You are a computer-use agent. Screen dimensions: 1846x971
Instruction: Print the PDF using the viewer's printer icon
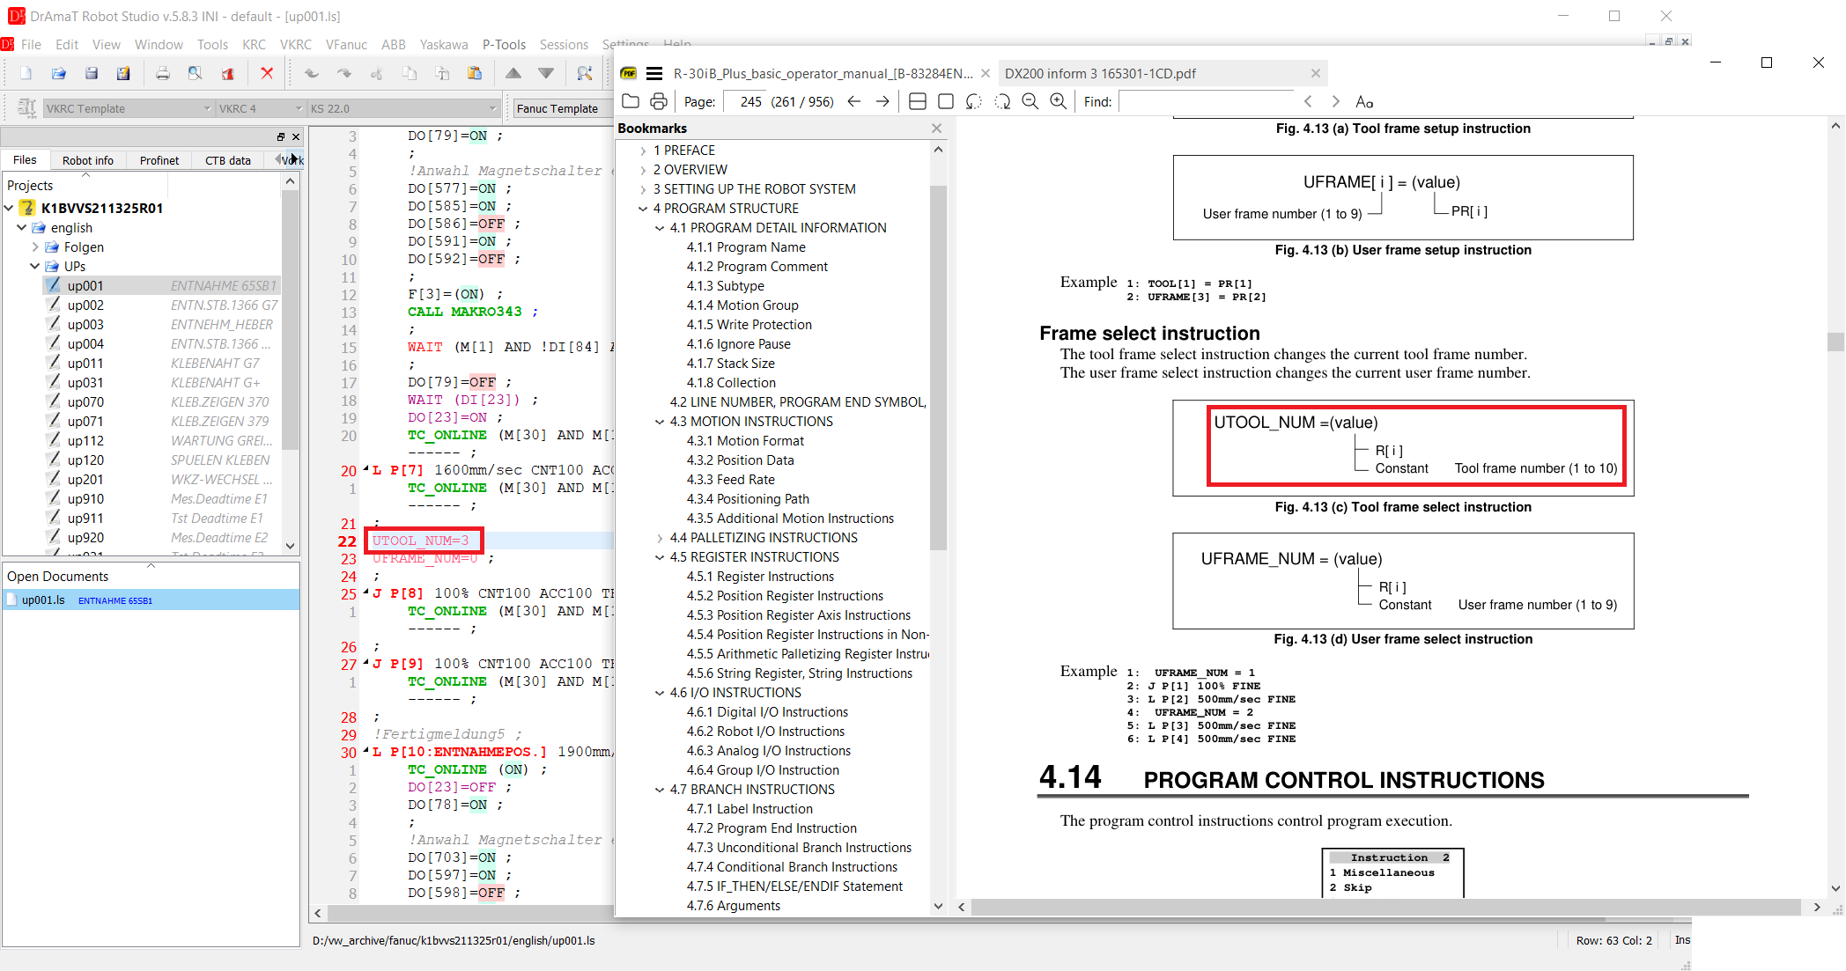click(x=659, y=101)
